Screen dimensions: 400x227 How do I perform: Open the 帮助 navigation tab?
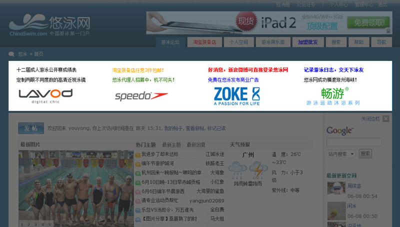tap(359, 42)
